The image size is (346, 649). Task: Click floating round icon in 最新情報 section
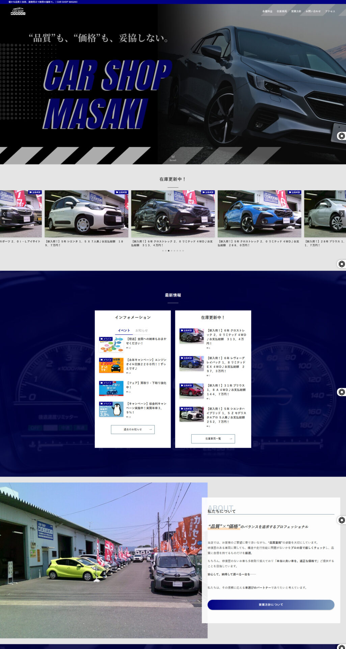(342, 392)
